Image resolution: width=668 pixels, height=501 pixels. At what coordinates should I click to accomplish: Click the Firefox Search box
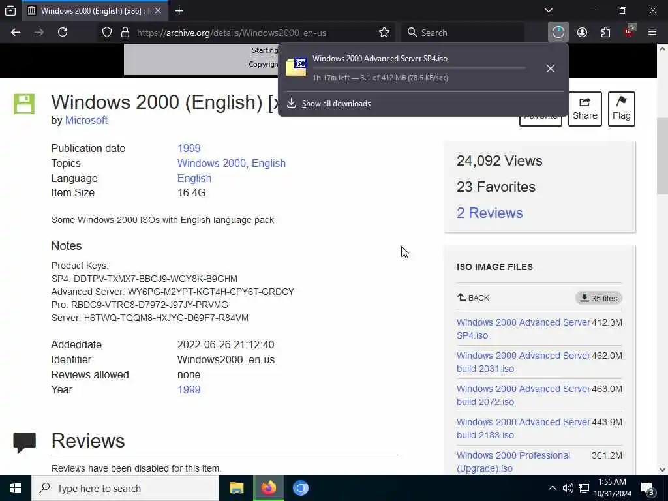pos(463,33)
